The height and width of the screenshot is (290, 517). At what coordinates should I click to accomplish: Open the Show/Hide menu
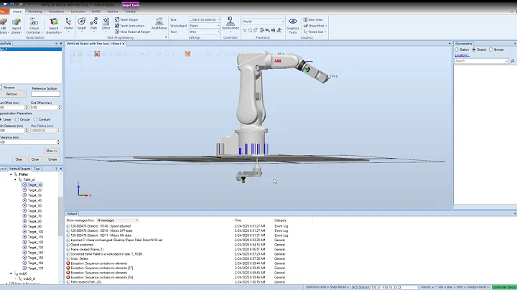[x=315, y=26]
